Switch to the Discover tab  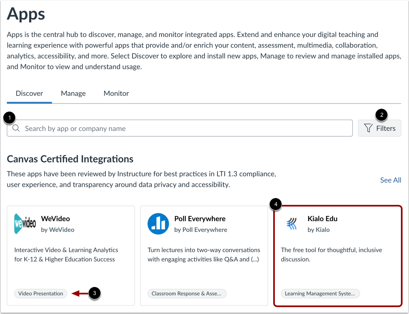(x=29, y=93)
